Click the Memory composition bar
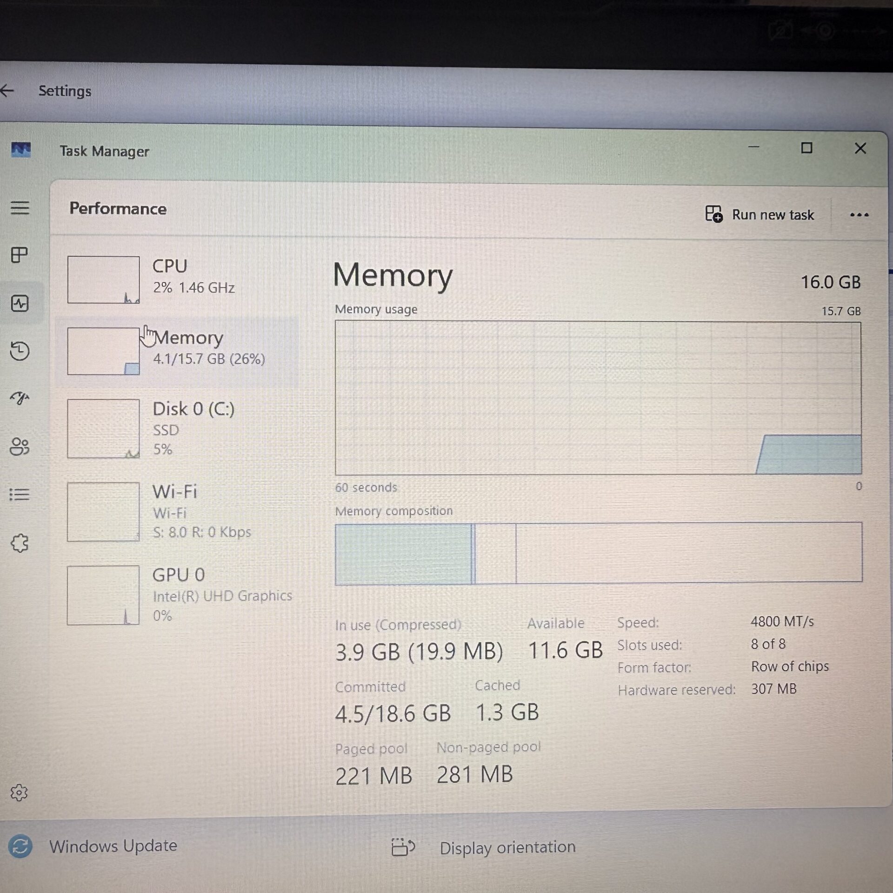The height and width of the screenshot is (893, 893). coord(598,553)
